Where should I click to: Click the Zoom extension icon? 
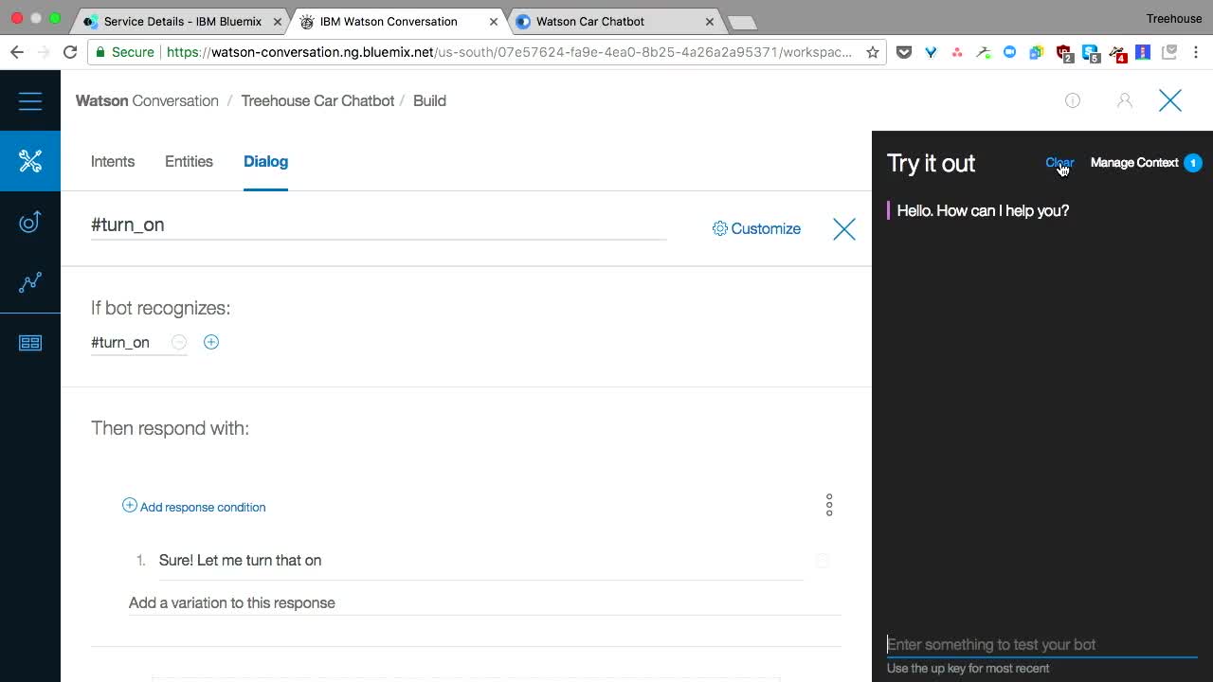tap(1010, 53)
